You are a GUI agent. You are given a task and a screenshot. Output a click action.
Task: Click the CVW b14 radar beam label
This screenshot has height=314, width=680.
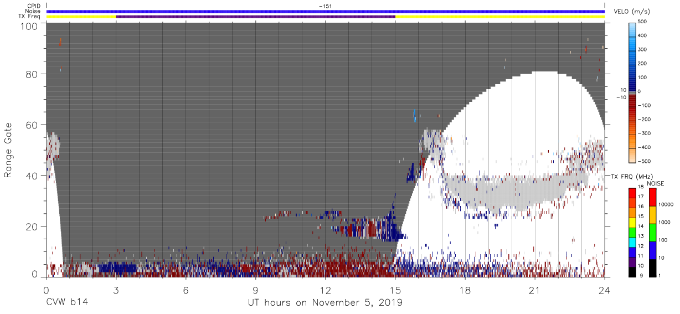[66, 303]
